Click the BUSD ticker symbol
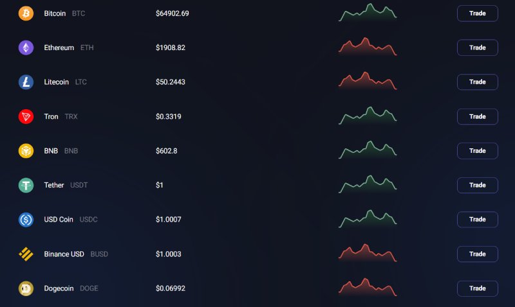The width and height of the screenshot is (515, 307). coord(99,254)
